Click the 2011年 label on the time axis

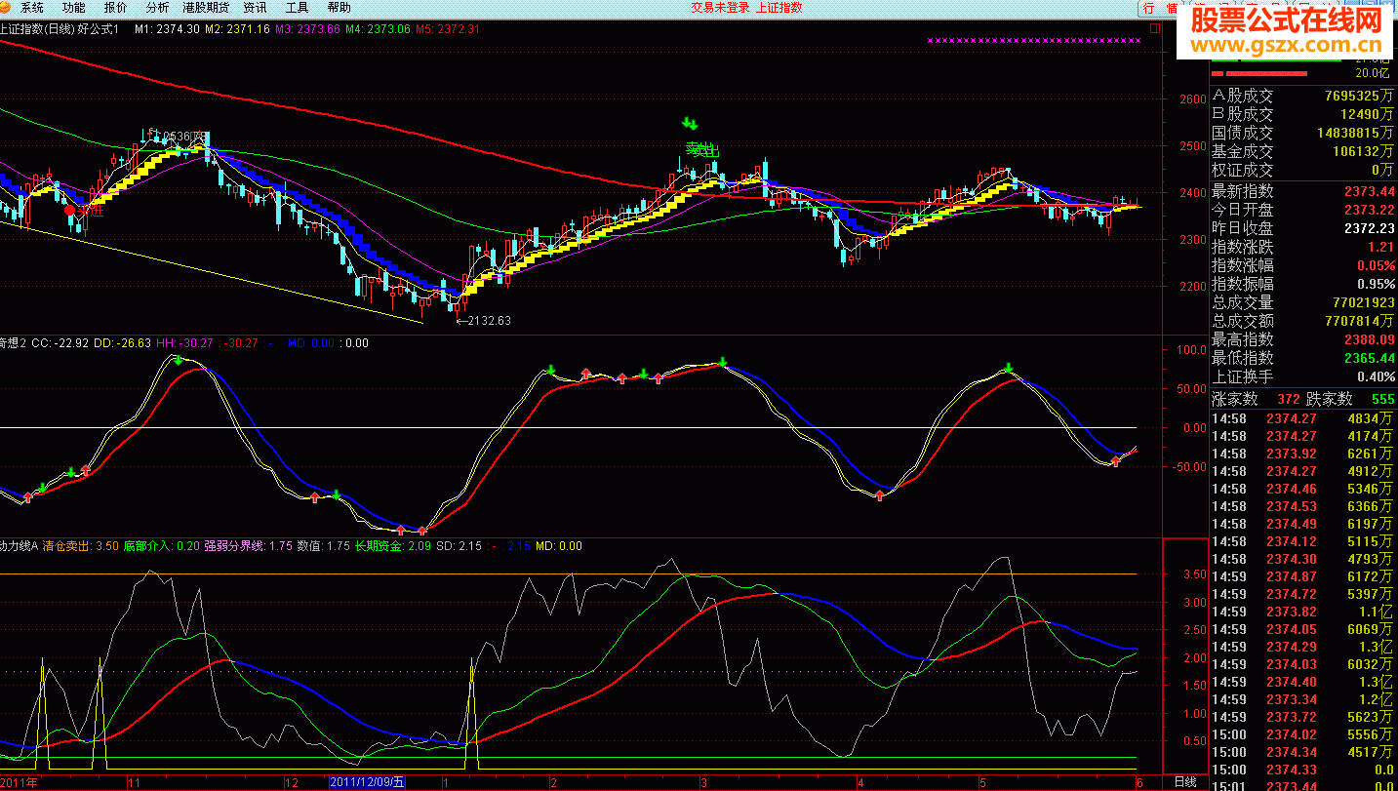19,782
